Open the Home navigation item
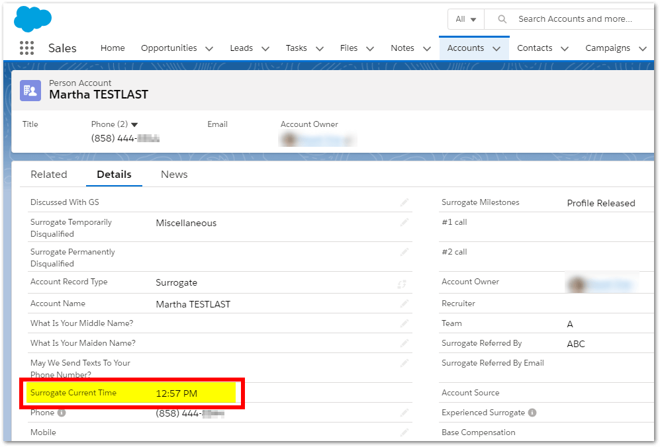Screen dimensions: 660x447 point(113,48)
